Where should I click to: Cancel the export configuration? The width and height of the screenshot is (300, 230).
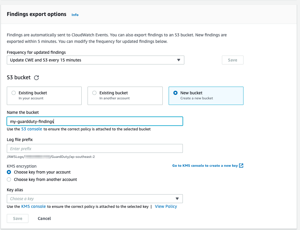pyautogui.click(x=44, y=218)
